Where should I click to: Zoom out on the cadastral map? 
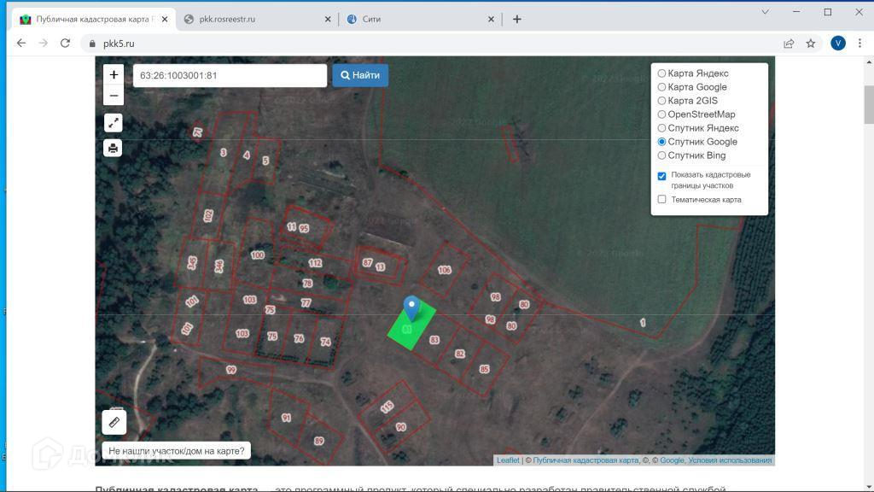(x=114, y=96)
